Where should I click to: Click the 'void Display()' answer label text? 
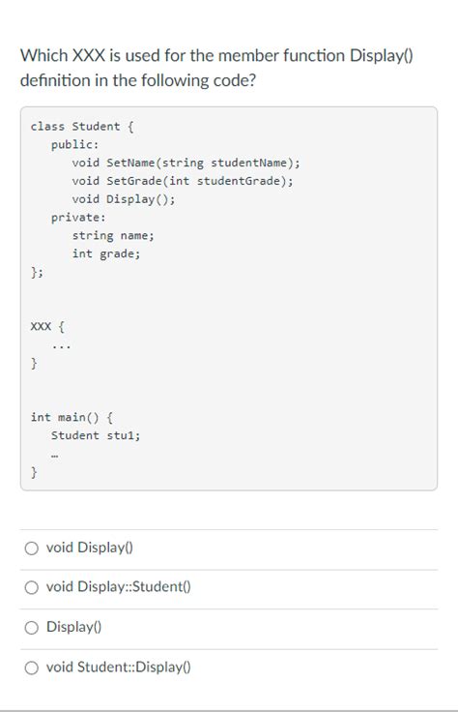click(89, 548)
